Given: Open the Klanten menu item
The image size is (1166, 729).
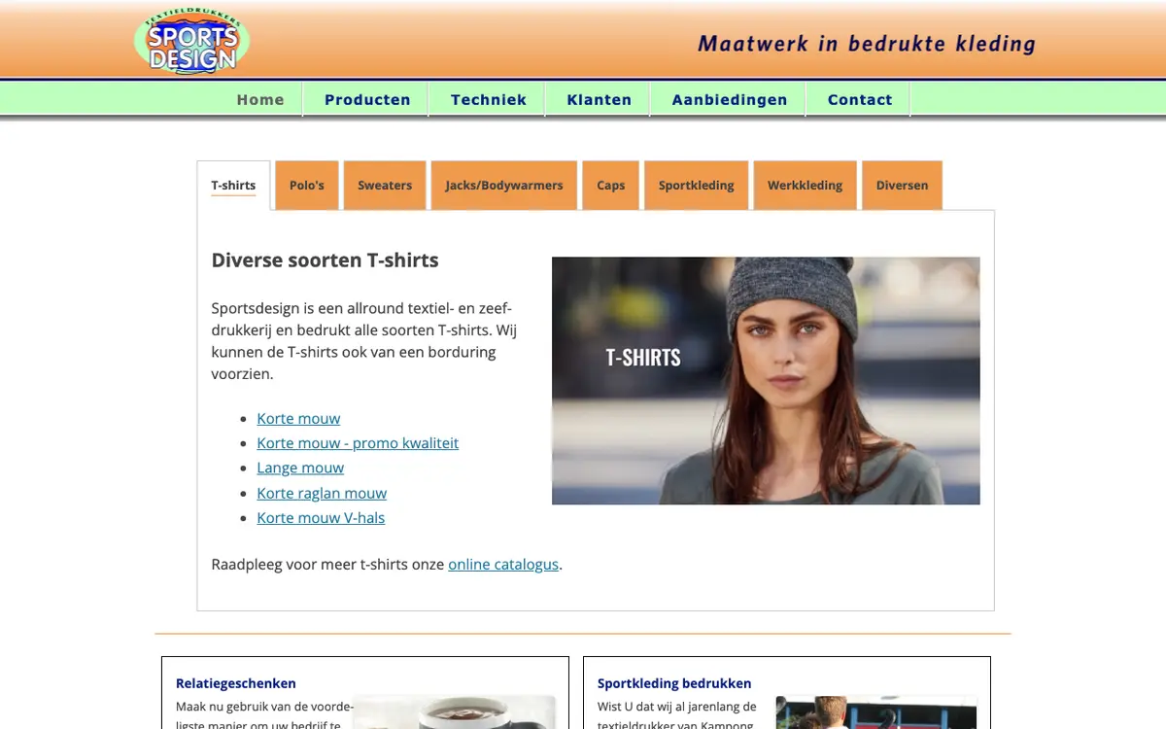Looking at the screenshot, I should (600, 99).
